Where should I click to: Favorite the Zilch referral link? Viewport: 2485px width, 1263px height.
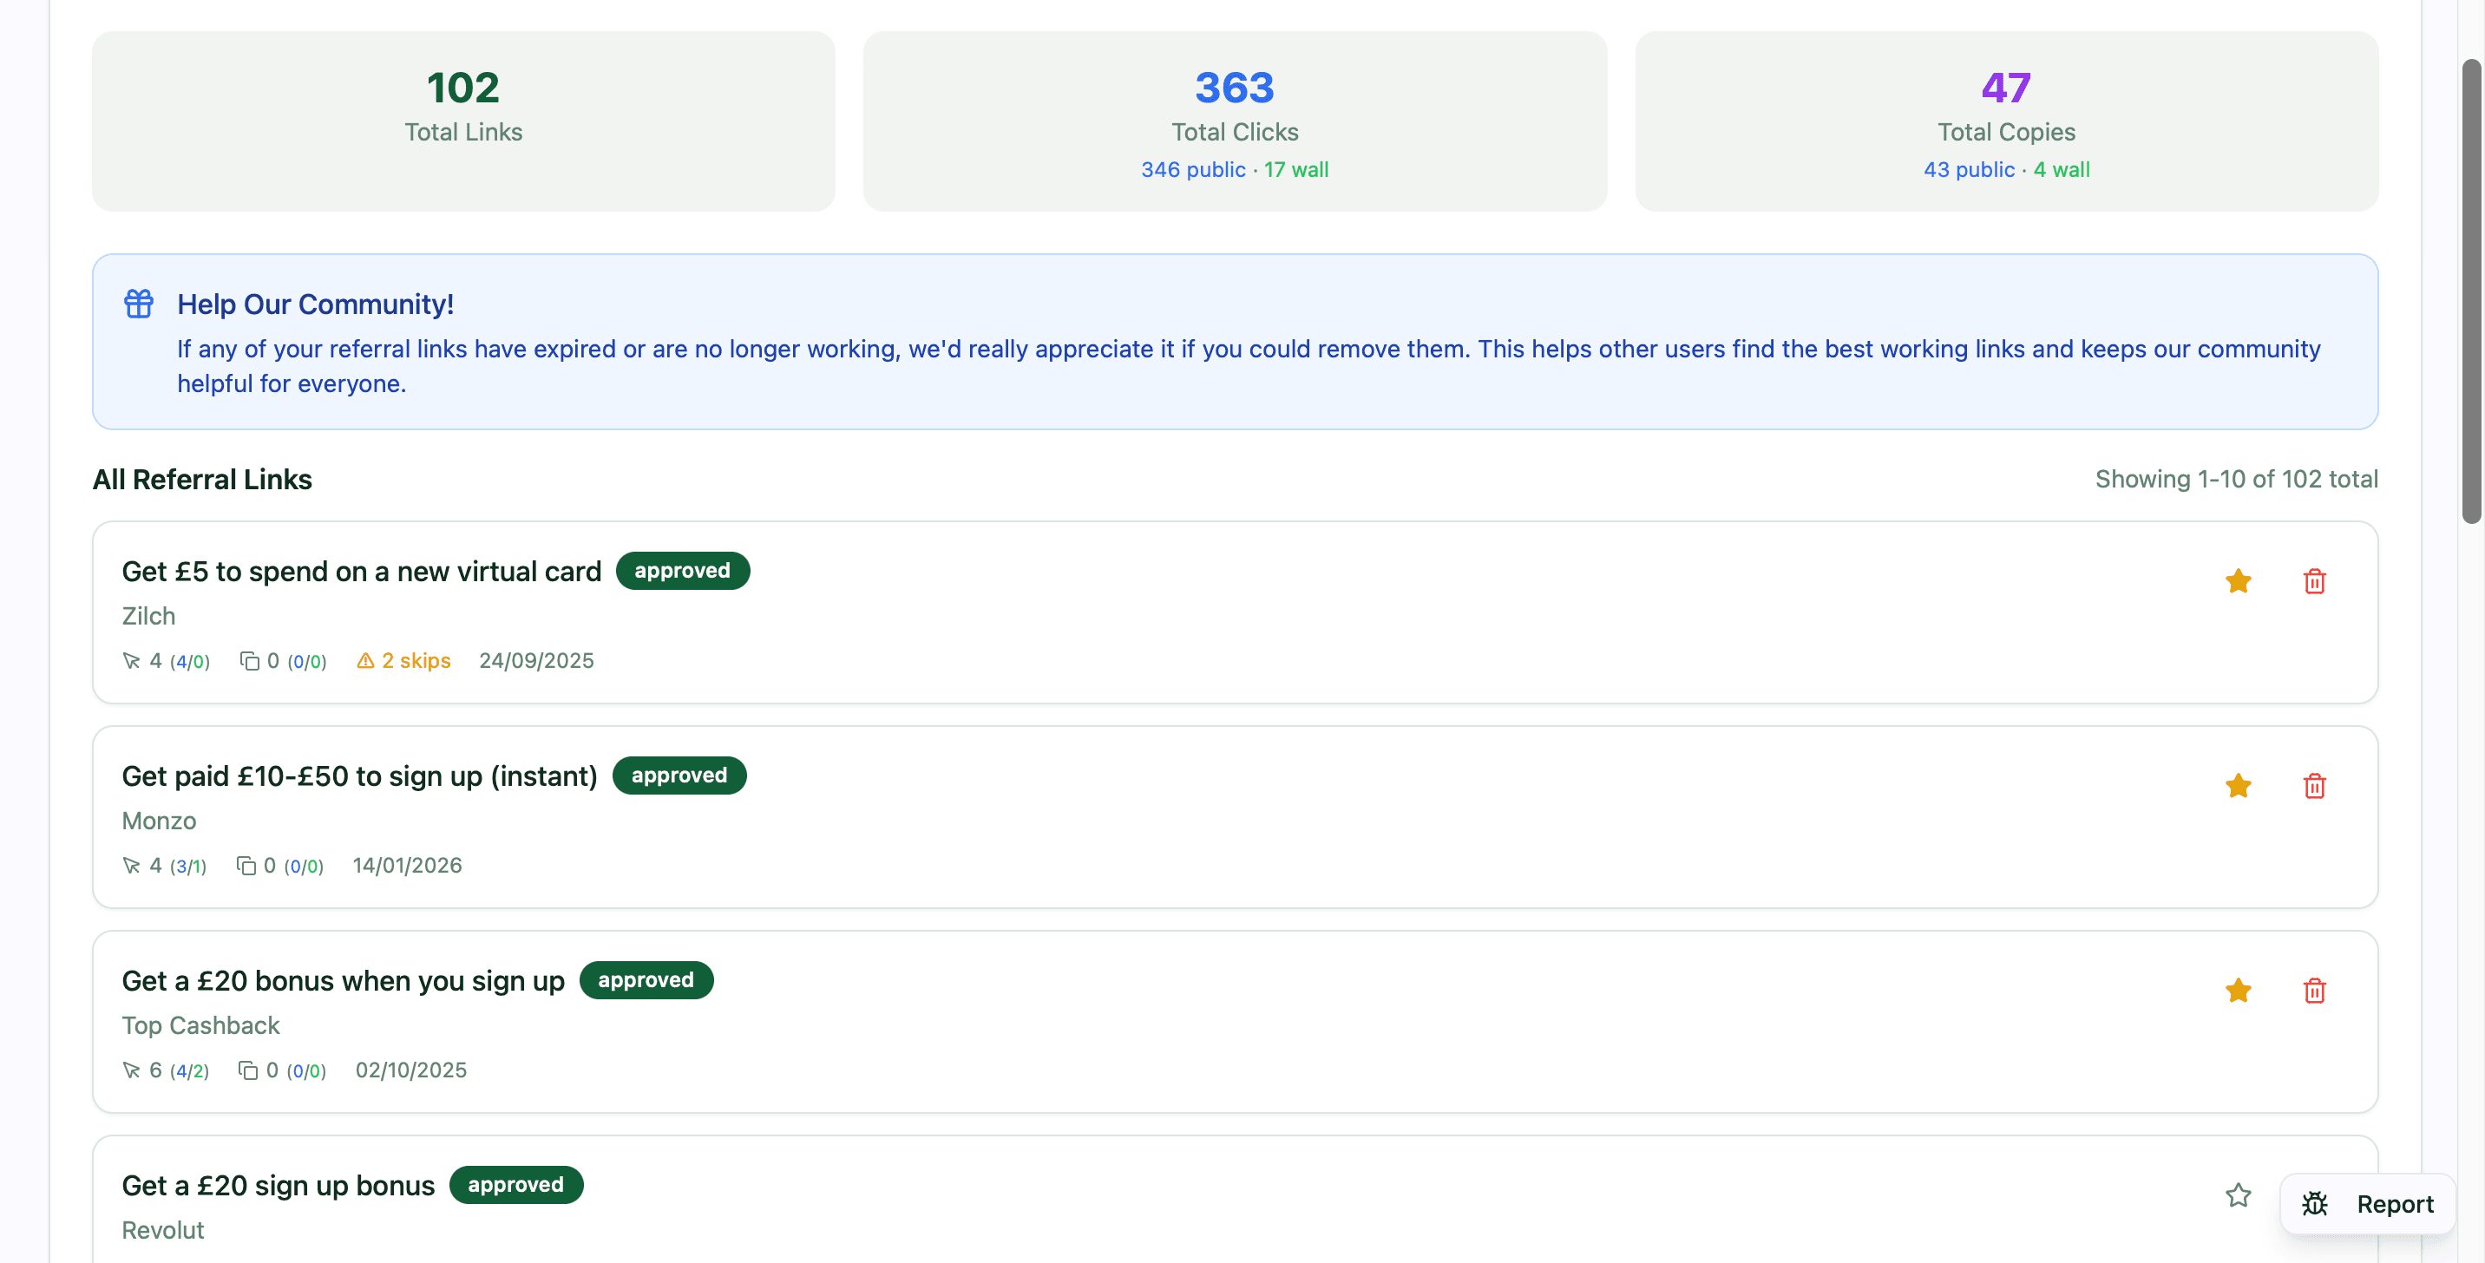pyautogui.click(x=2238, y=580)
